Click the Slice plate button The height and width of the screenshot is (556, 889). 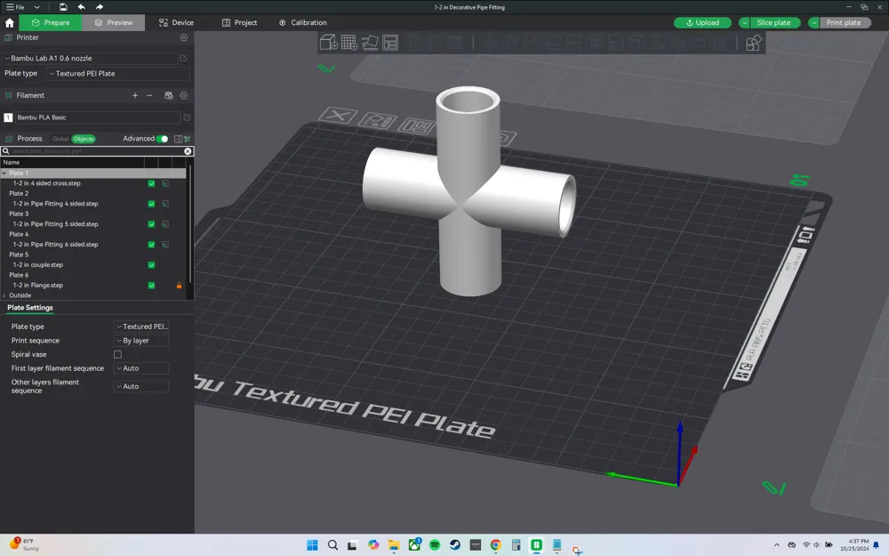tap(773, 23)
